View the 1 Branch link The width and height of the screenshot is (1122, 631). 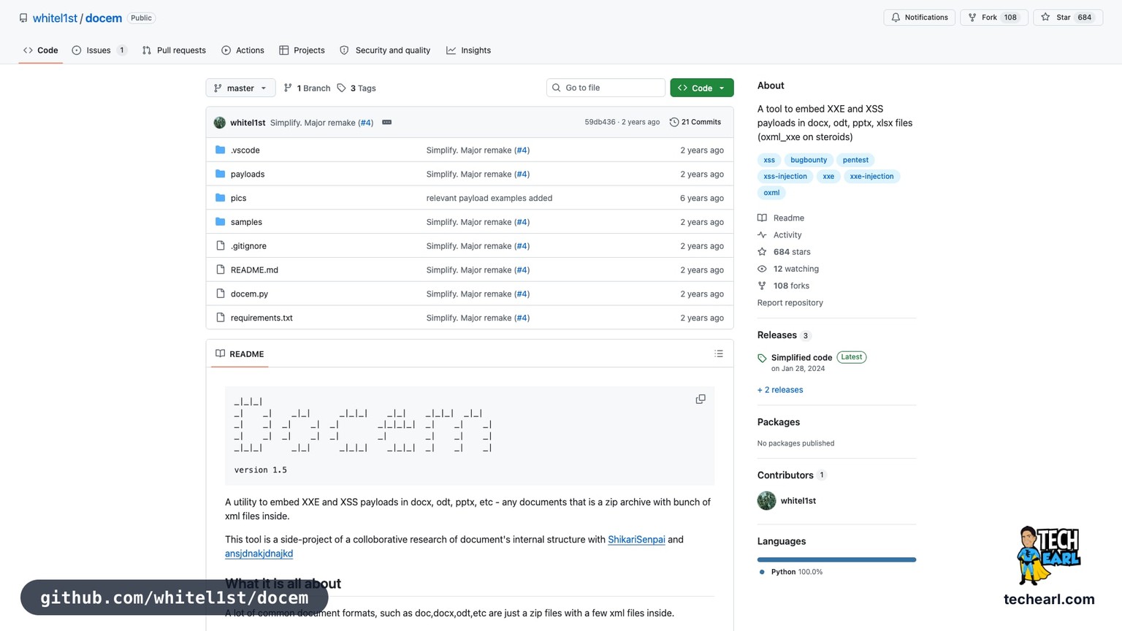(x=307, y=88)
